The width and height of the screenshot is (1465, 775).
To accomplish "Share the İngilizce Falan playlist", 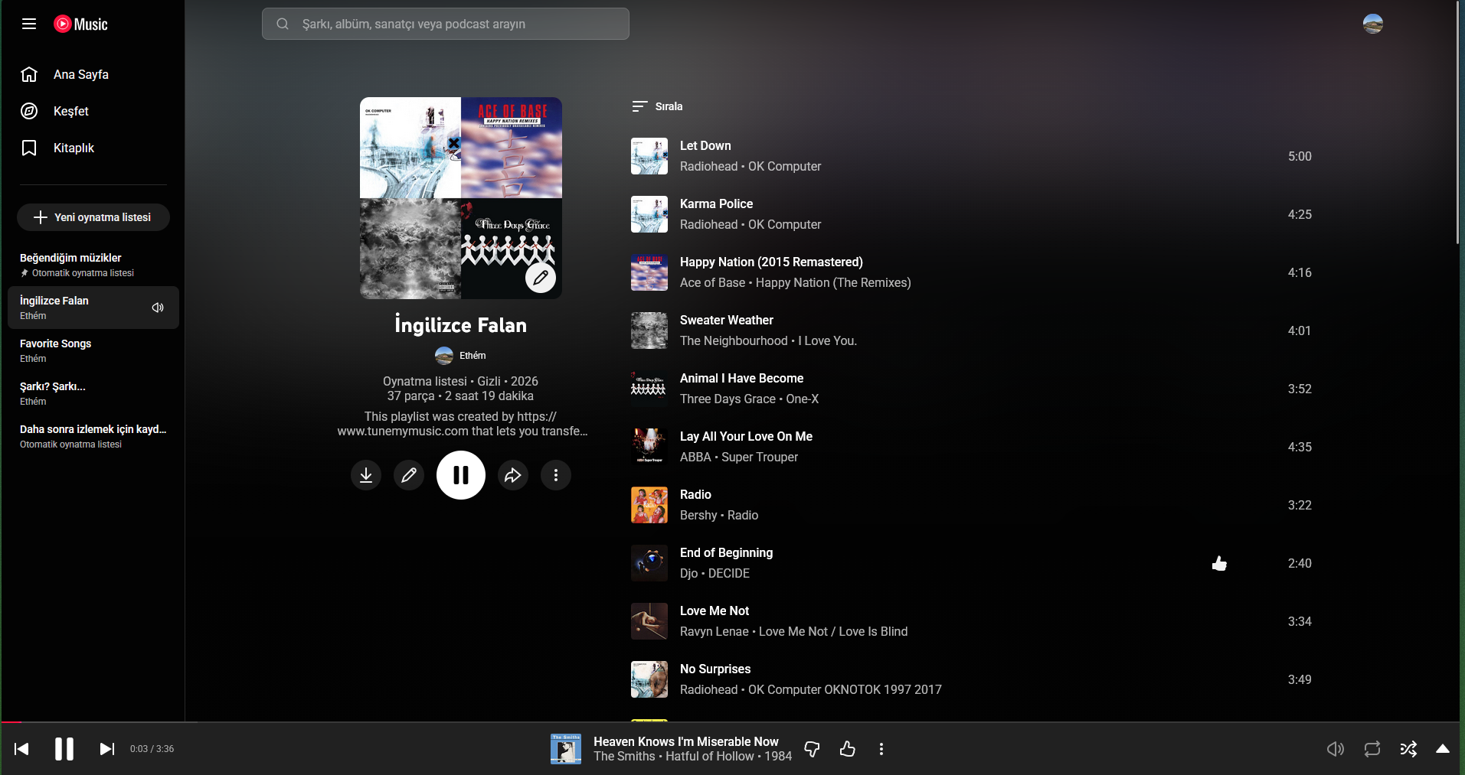I will point(513,475).
